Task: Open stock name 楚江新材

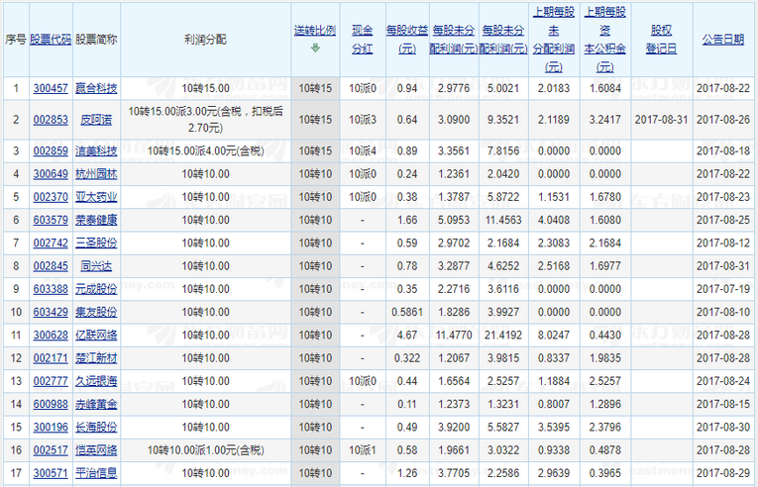Action: (96, 358)
